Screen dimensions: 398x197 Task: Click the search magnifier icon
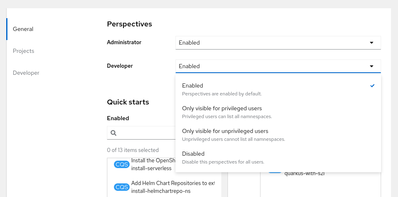(x=114, y=133)
